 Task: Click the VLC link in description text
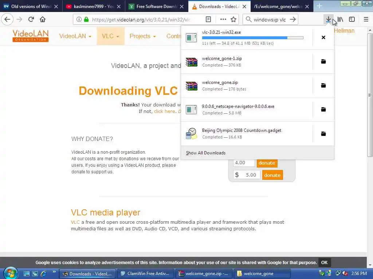[75, 222]
